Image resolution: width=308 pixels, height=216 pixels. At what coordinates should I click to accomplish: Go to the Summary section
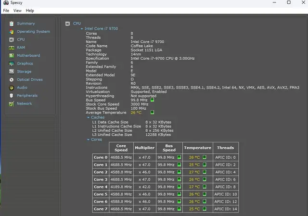pyautogui.click(x=26, y=24)
